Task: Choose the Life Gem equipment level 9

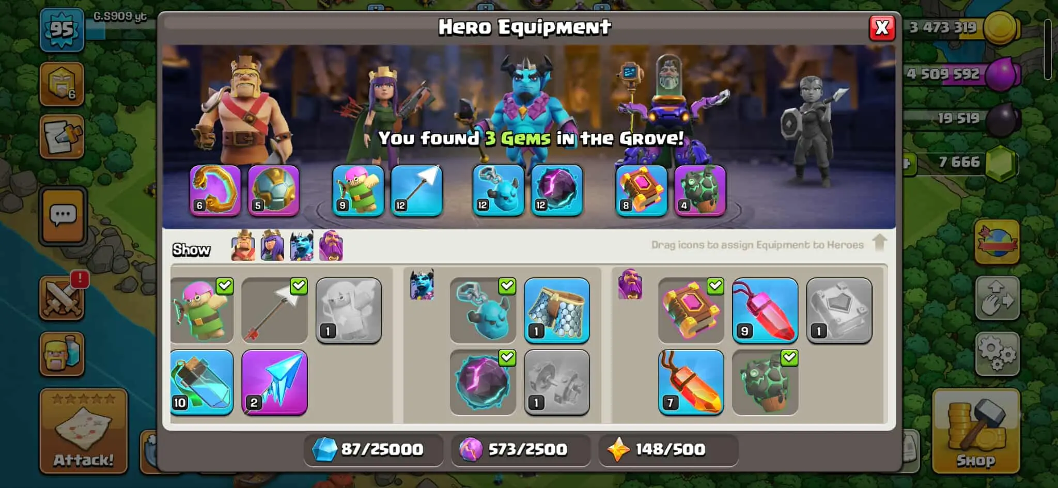Action: coord(765,311)
